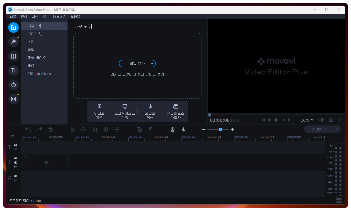Toggle the audio track link icon
The image size is (351, 211).
point(16,180)
